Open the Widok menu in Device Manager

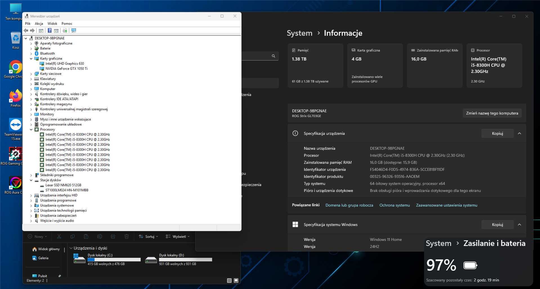tap(52, 24)
